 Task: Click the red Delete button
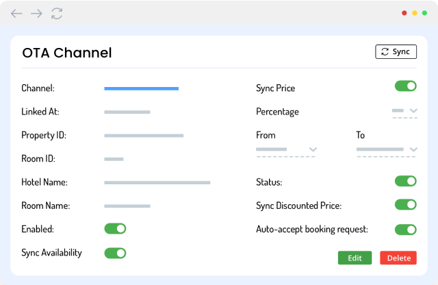tap(398, 258)
